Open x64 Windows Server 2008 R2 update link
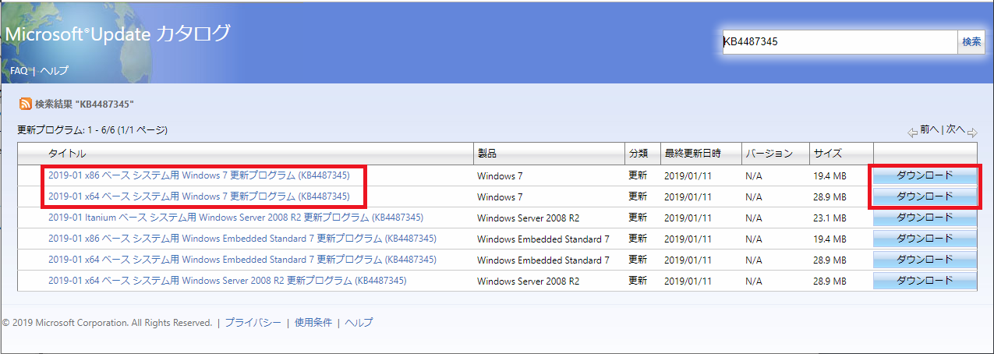994x354 pixels. click(227, 281)
